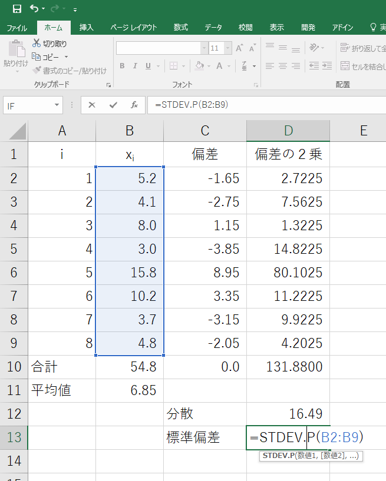Click the Undo arrow icon

point(34,9)
